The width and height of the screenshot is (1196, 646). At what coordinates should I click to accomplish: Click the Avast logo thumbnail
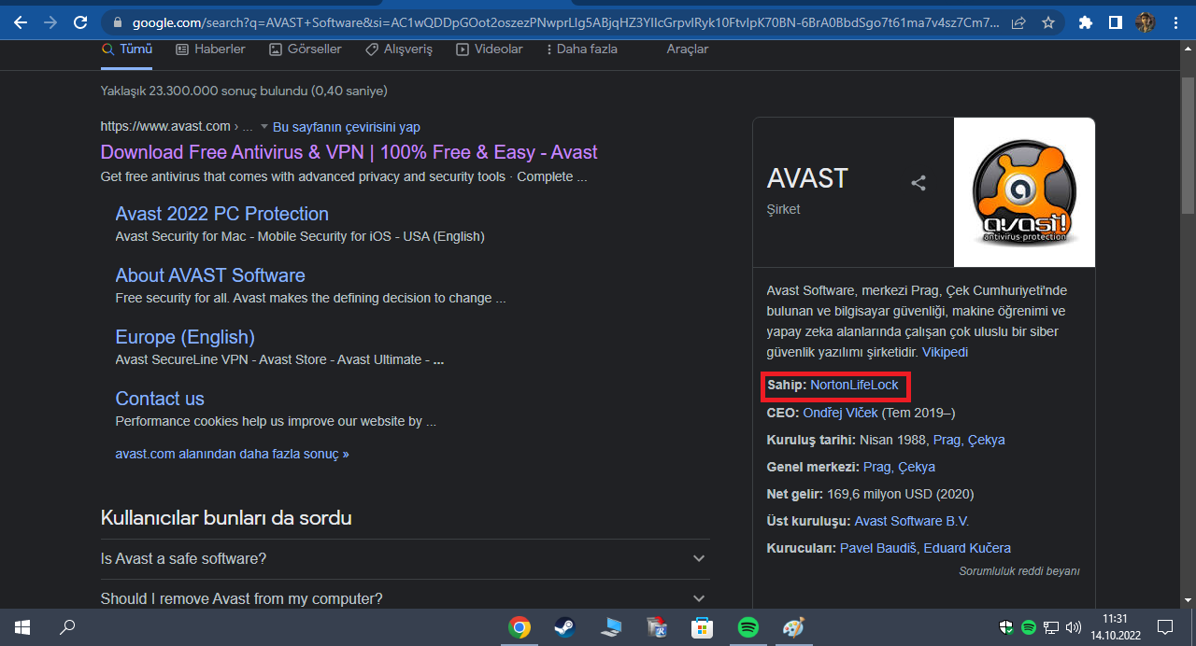(x=1024, y=192)
